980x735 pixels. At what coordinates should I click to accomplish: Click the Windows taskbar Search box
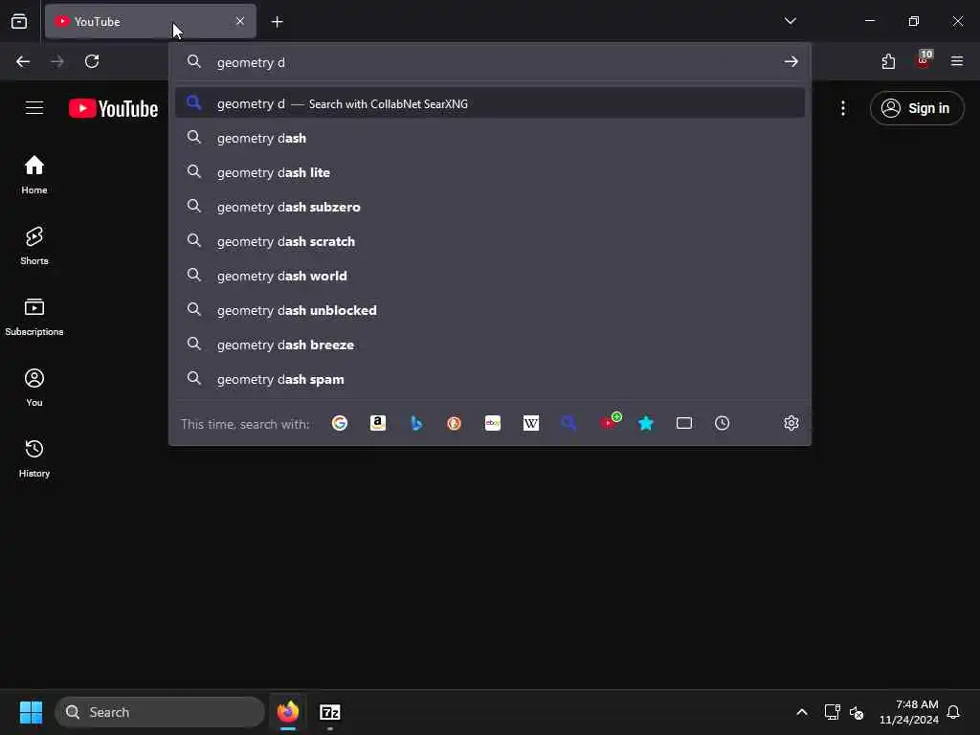[x=160, y=712]
